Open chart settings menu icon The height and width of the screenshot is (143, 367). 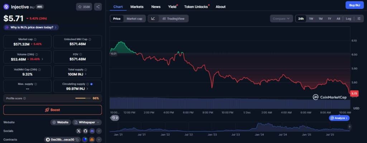click(359, 19)
